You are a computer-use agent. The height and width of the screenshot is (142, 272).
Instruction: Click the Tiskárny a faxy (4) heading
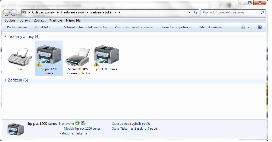coord(24,37)
